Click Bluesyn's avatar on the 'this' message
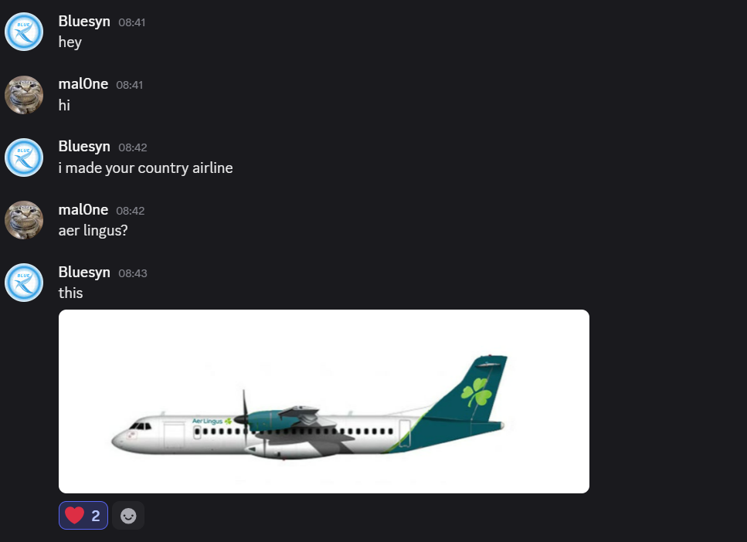747x542 pixels. [x=24, y=283]
